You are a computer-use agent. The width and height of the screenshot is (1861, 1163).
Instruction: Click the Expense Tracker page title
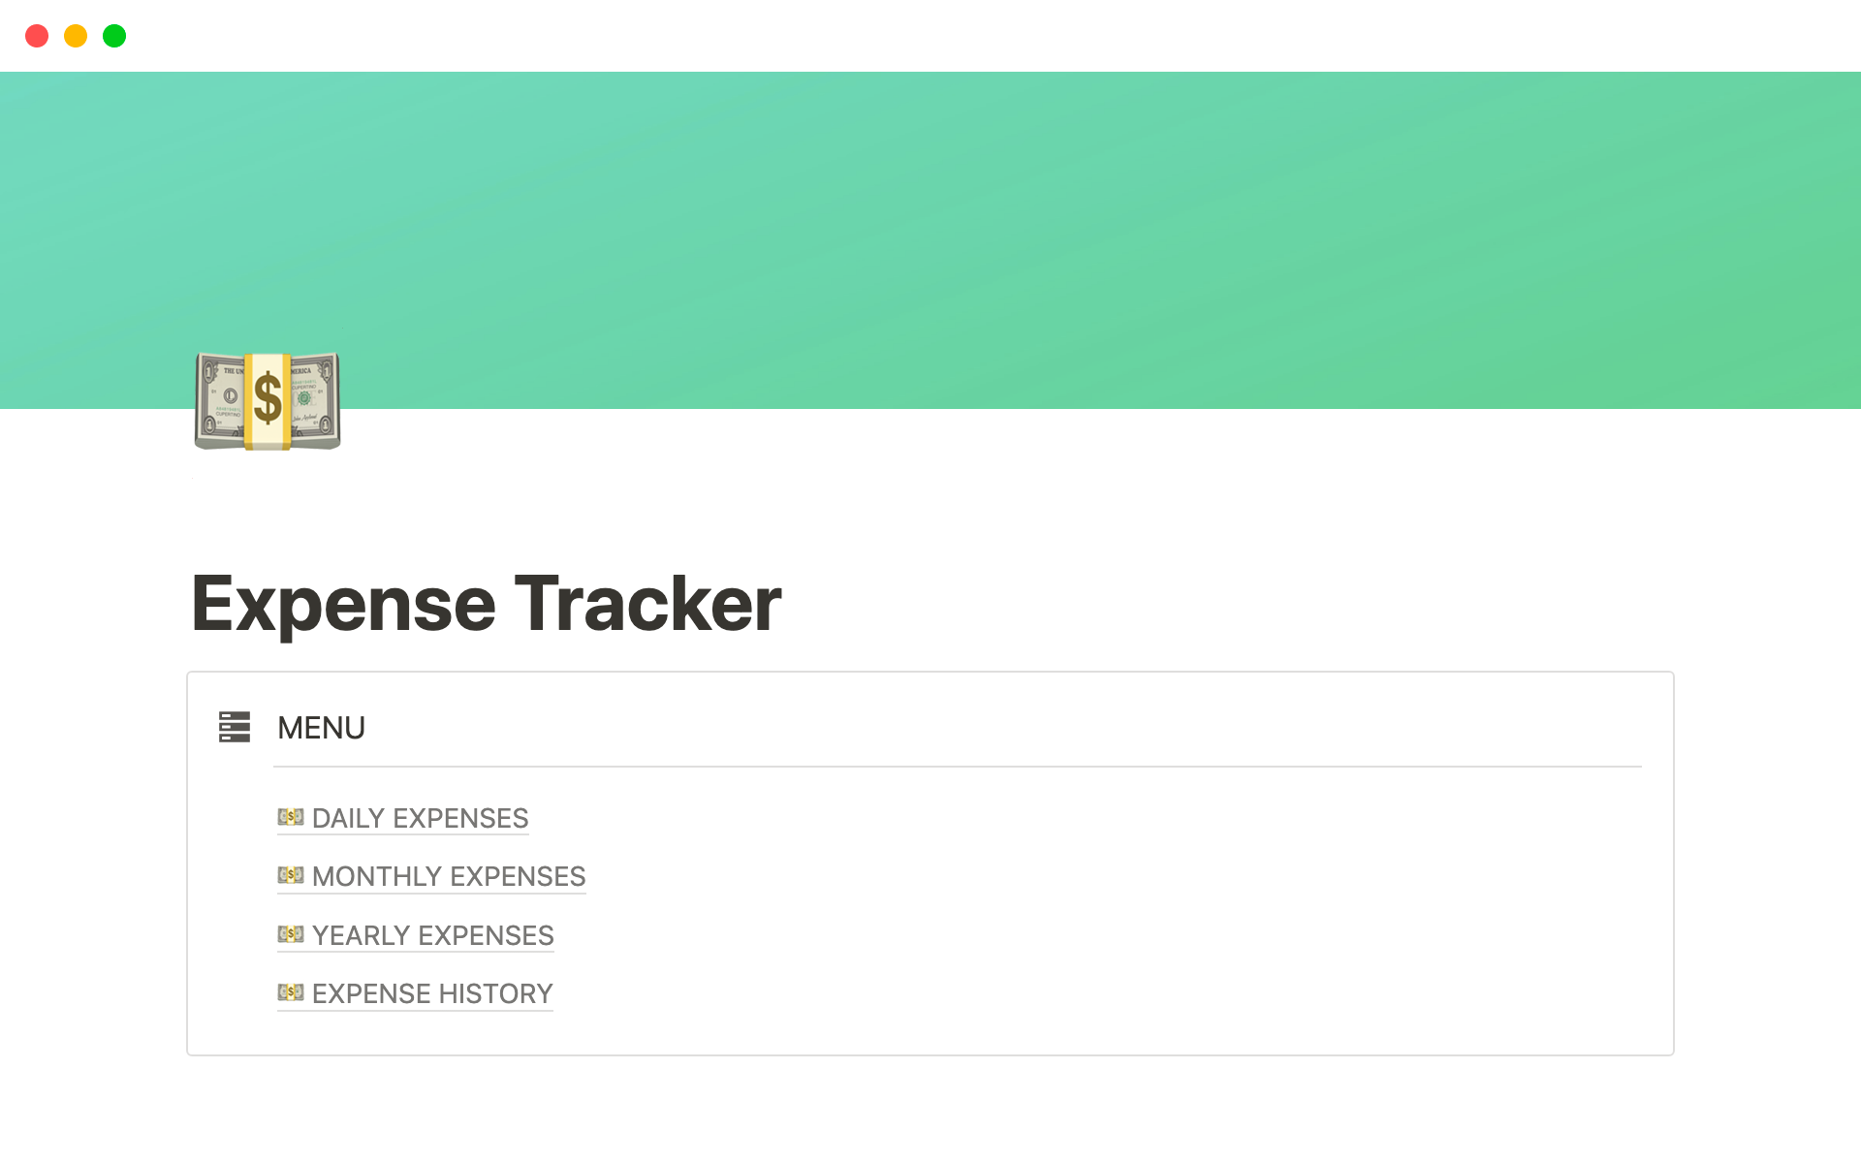[487, 604]
